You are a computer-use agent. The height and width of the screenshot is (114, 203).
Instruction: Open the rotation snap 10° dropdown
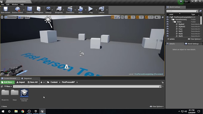tap(142, 17)
